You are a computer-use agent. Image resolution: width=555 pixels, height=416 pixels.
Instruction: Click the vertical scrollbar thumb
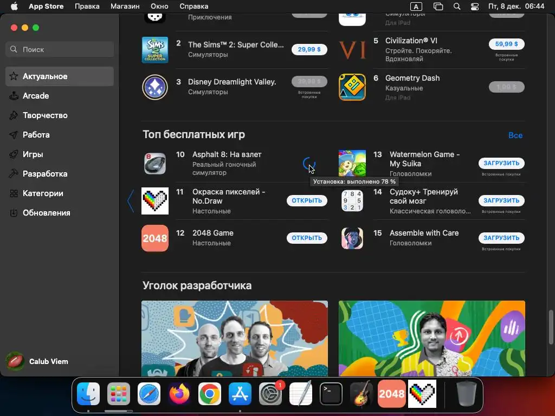(x=551, y=327)
